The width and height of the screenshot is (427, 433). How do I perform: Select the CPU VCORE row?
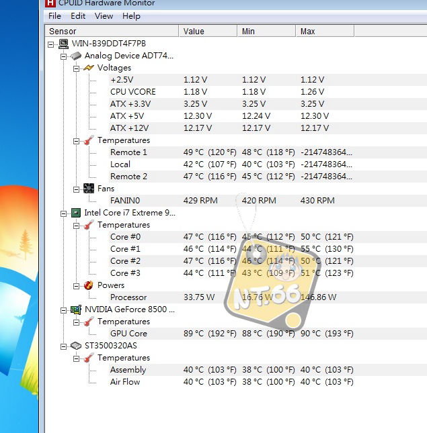pos(268,92)
